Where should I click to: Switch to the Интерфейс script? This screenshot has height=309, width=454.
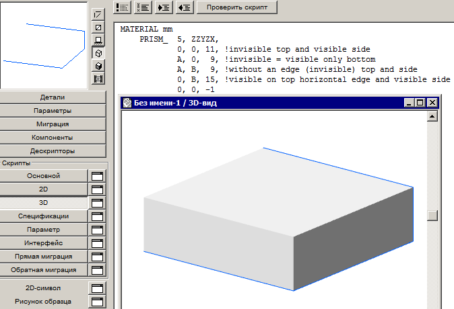[x=43, y=243]
